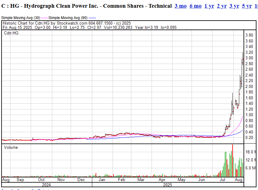Viewport: 258px width, 190px height.
Task: Click the 'Apr' month label on time axis
Action: pos(162,180)
